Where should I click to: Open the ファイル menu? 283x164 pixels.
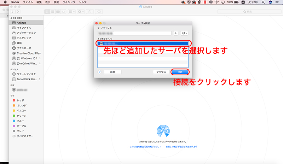tap(28, 2)
